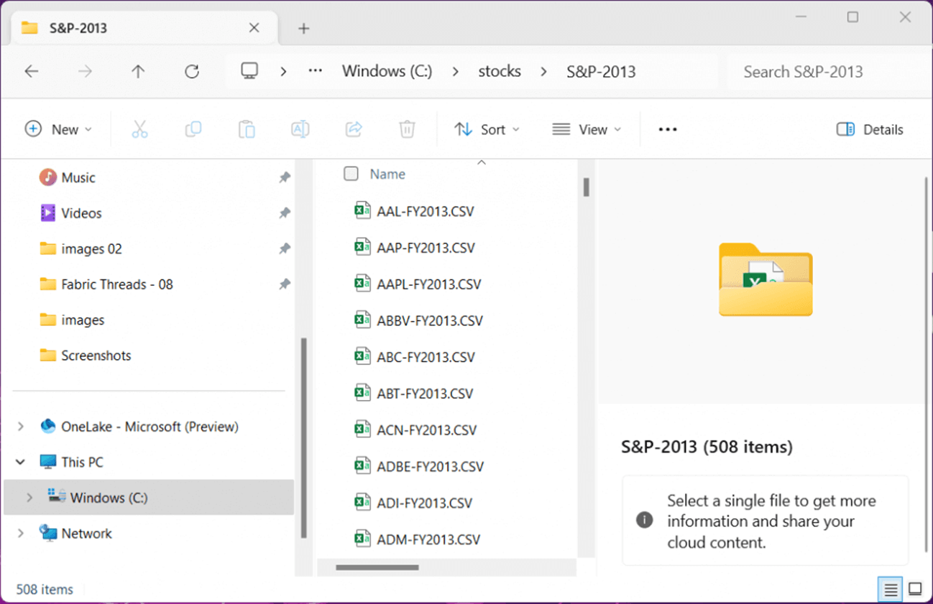Open the View dropdown menu
The height and width of the screenshot is (604, 933).
[x=587, y=129]
